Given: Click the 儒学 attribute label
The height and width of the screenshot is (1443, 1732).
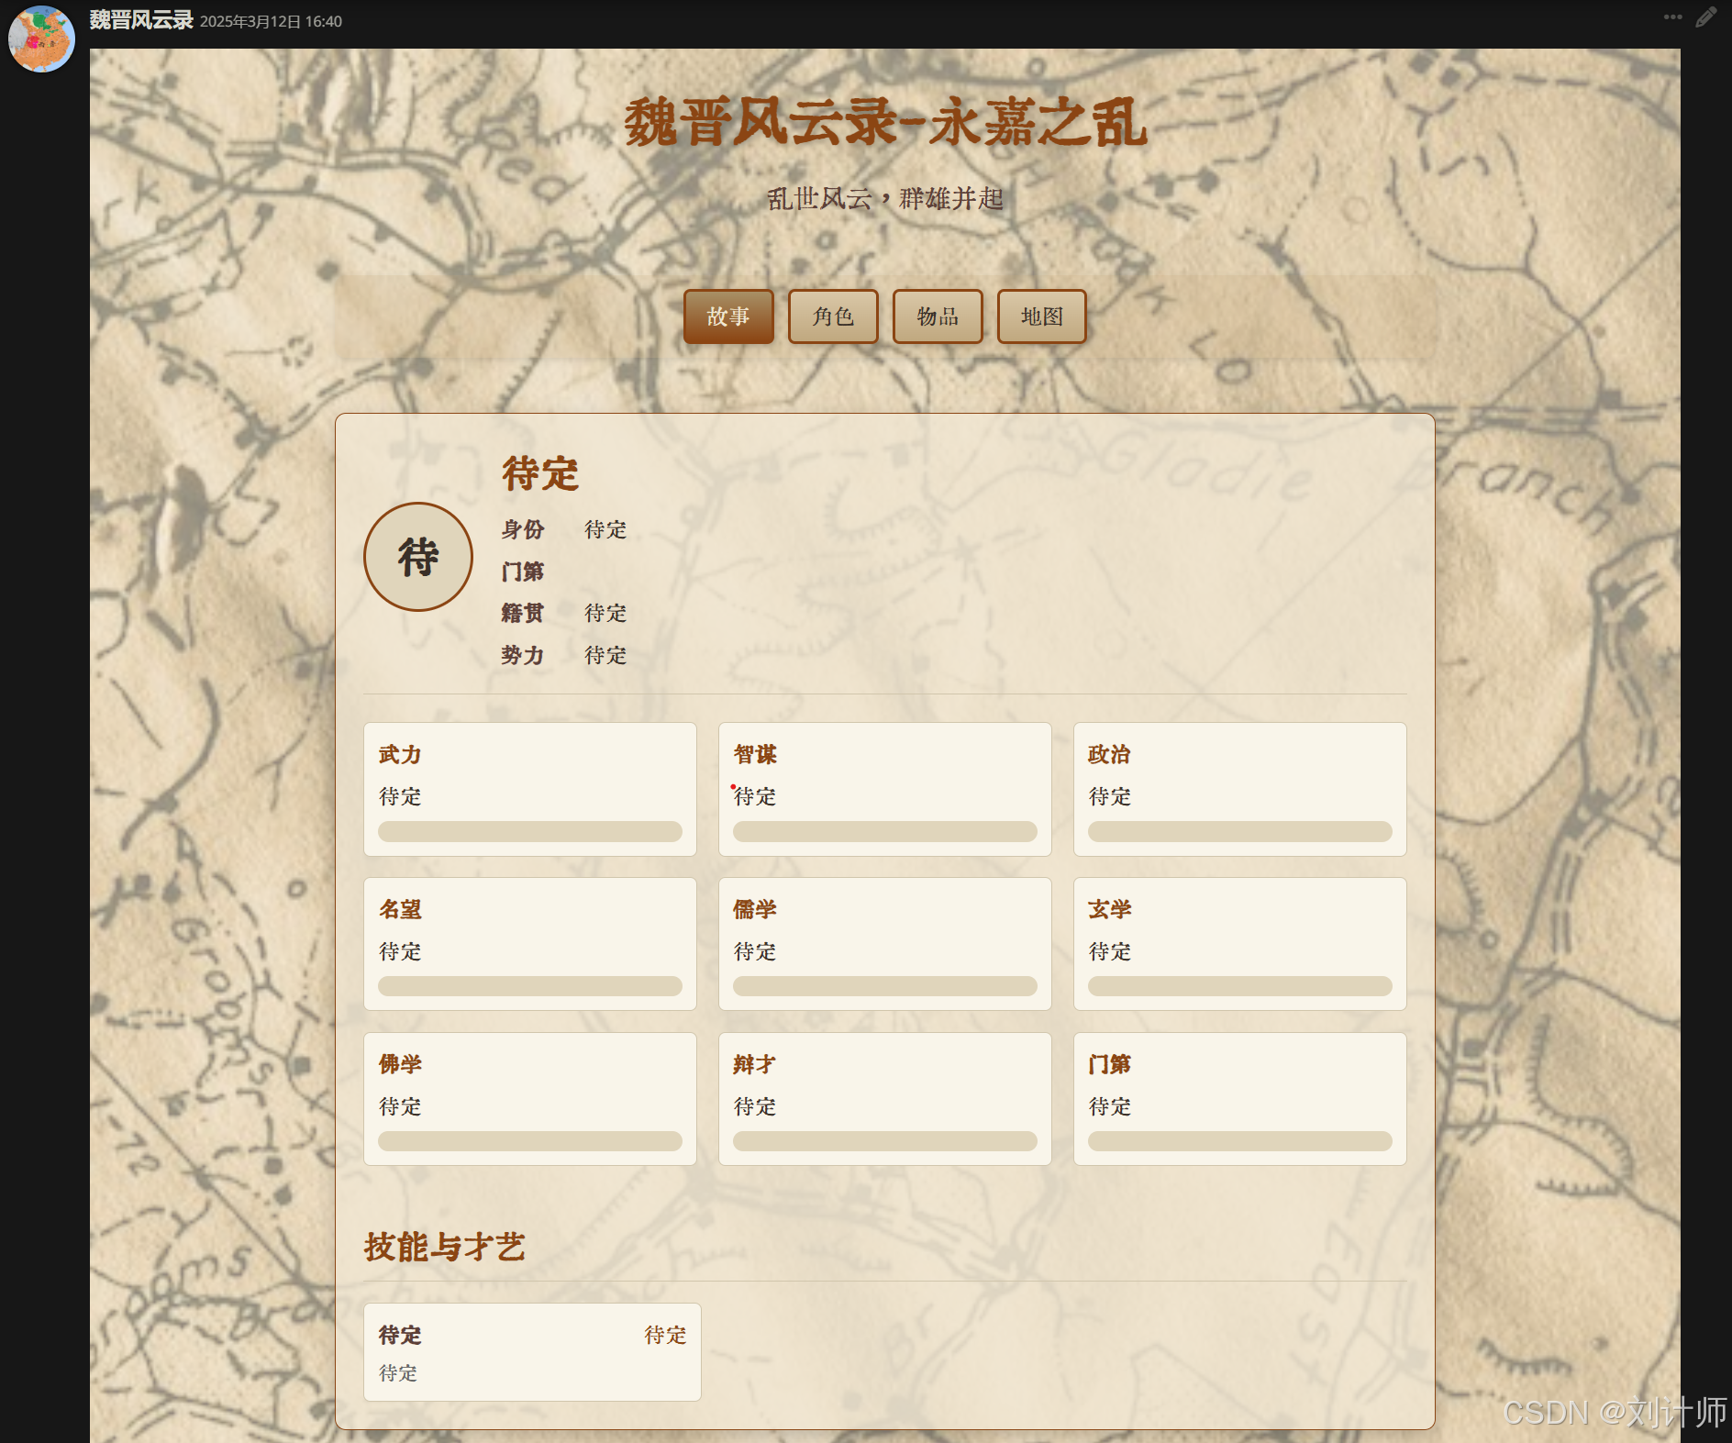Looking at the screenshot, I should [755, 910].
